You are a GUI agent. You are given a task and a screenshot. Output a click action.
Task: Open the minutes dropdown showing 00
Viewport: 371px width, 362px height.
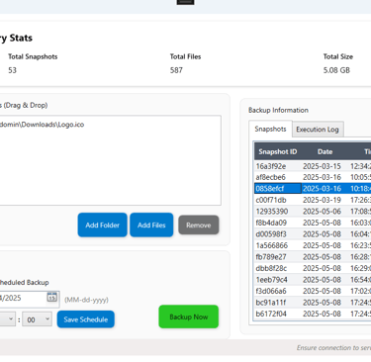click(x=37, y=319)
